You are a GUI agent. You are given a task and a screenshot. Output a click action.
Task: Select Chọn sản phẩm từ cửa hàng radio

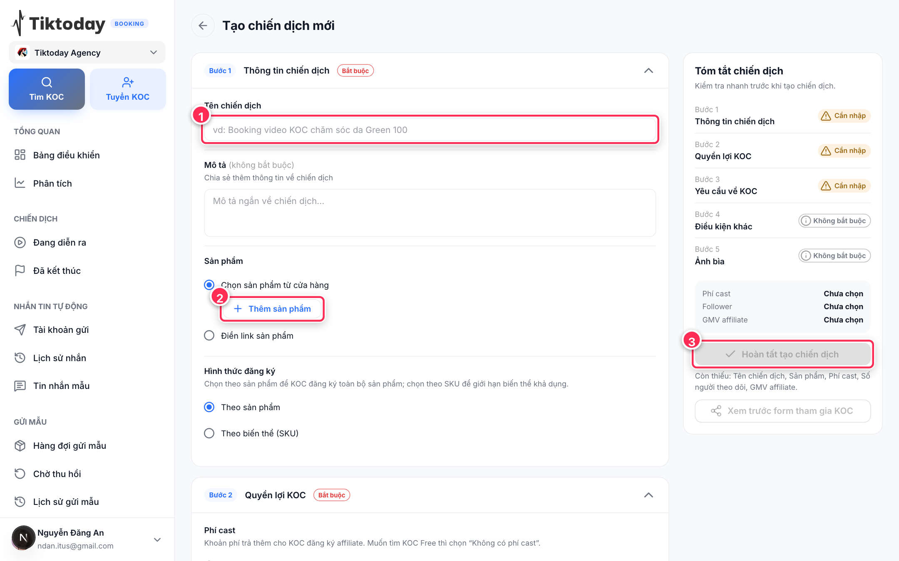point(209,285)
